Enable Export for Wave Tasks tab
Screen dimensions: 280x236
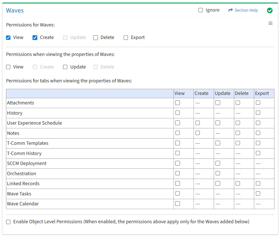(258, 193)
